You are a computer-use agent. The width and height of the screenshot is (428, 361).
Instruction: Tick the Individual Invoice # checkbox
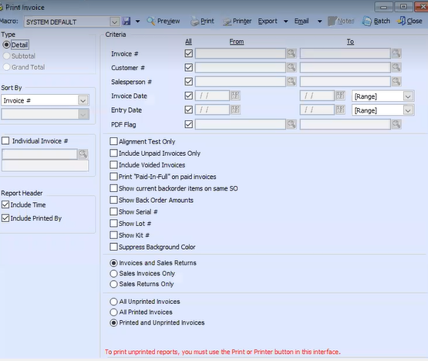tap(5, 141)
